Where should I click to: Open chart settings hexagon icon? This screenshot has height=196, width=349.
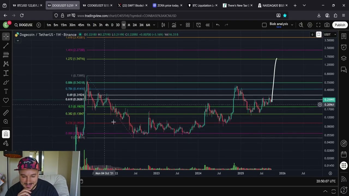click(x=310, y=25)
